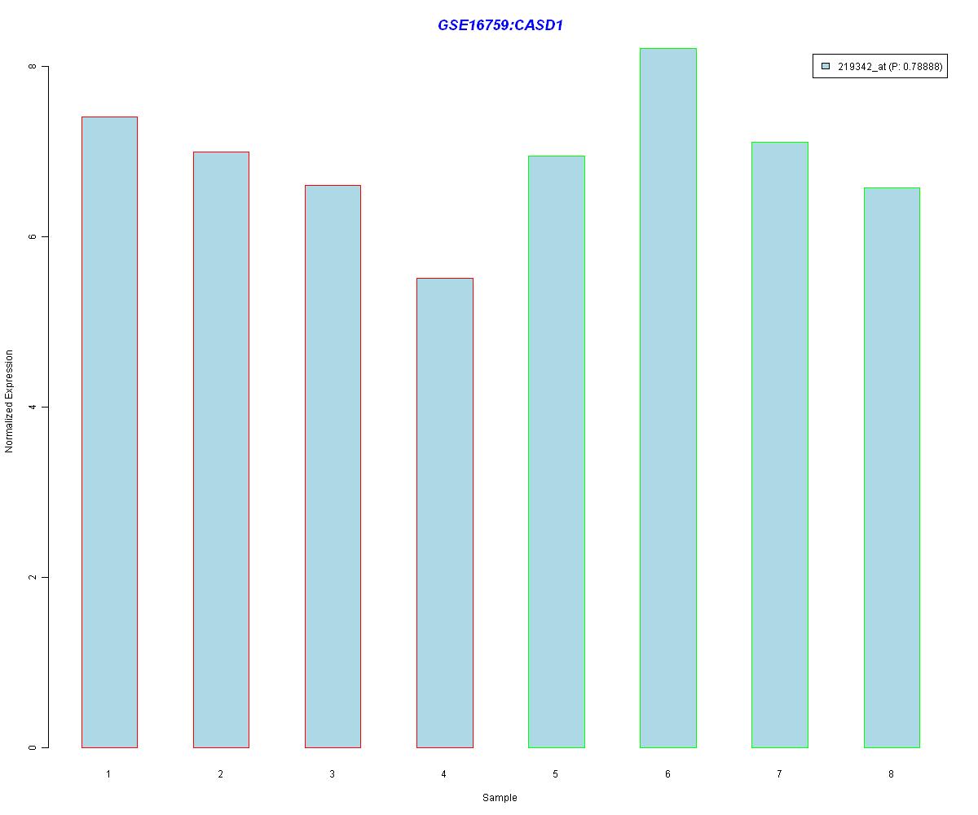Click the x-axis tick label 3
The height and width of the screenshot is (815, 978).
[332, 773]
